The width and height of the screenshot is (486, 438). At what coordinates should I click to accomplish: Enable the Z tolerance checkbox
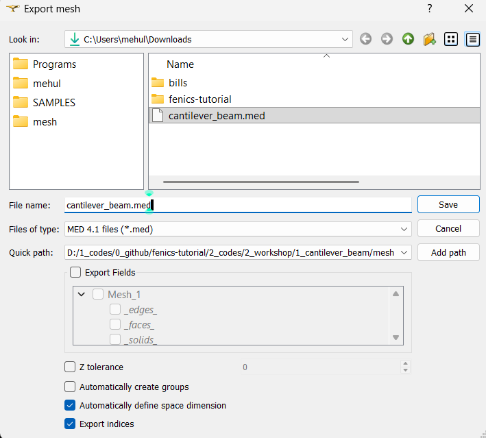[70, 367]
